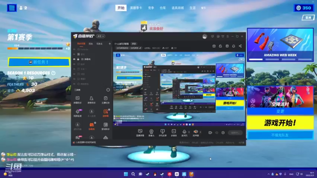
Task: Mute the microphone 麦克风
Action: tap(184, 133)
